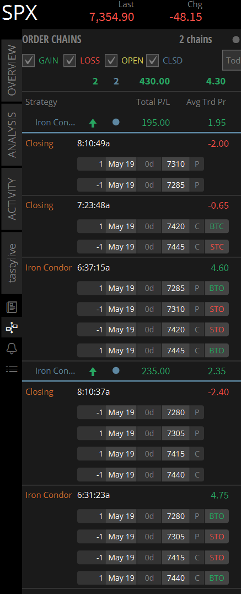
Task: Switch to the ANALYSIS tab
Action: coord(12,135)
